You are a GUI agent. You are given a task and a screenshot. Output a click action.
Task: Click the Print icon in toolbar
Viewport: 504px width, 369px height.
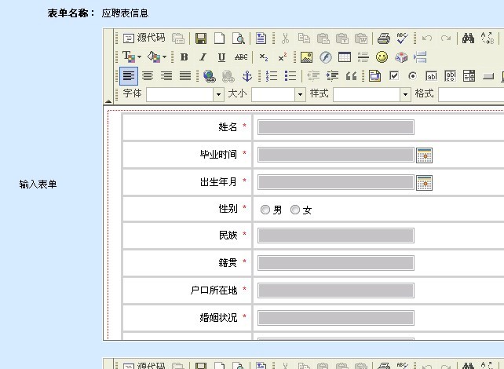(x=383, y=38)
